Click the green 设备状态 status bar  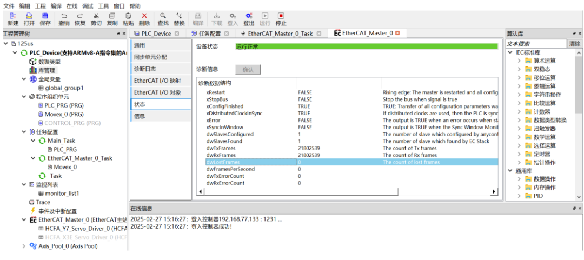366,46
